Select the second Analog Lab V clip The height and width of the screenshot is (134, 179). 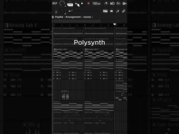click(x=99, y=53)
